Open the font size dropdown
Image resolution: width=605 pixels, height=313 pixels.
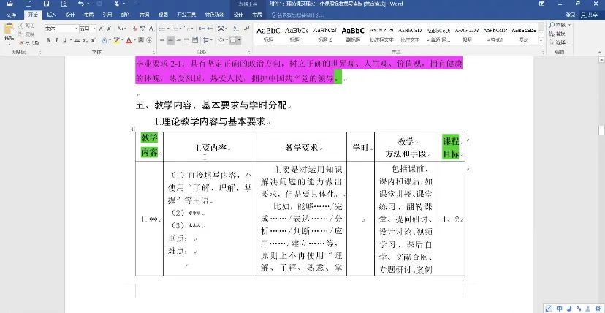pos(94,29)
